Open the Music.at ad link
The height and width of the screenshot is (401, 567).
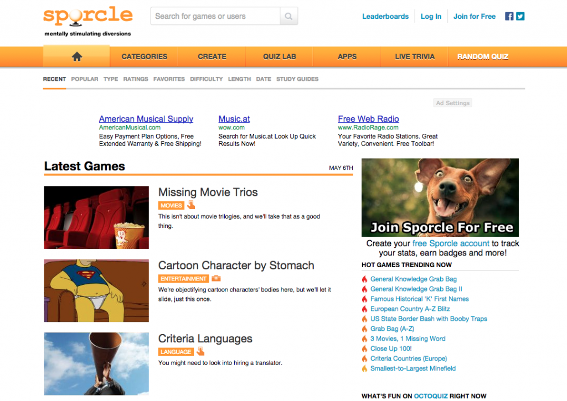[x=234, y=119]
